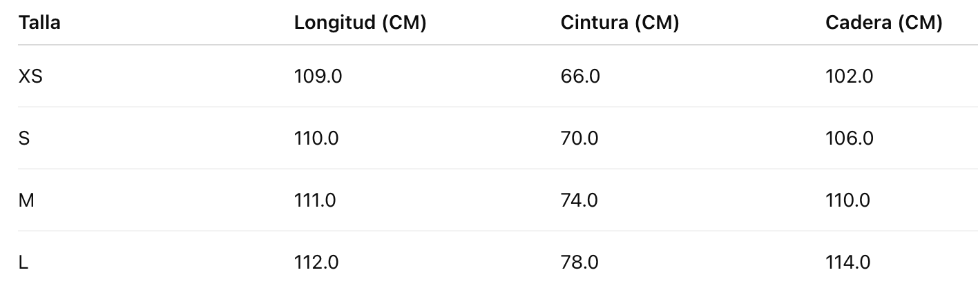978x299 pixels.
Task: Select the XS size row label
Action: point(31,76)
